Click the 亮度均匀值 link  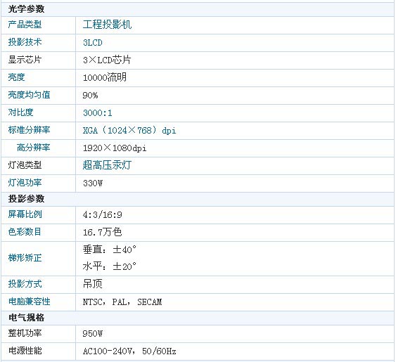click(29, 95)
